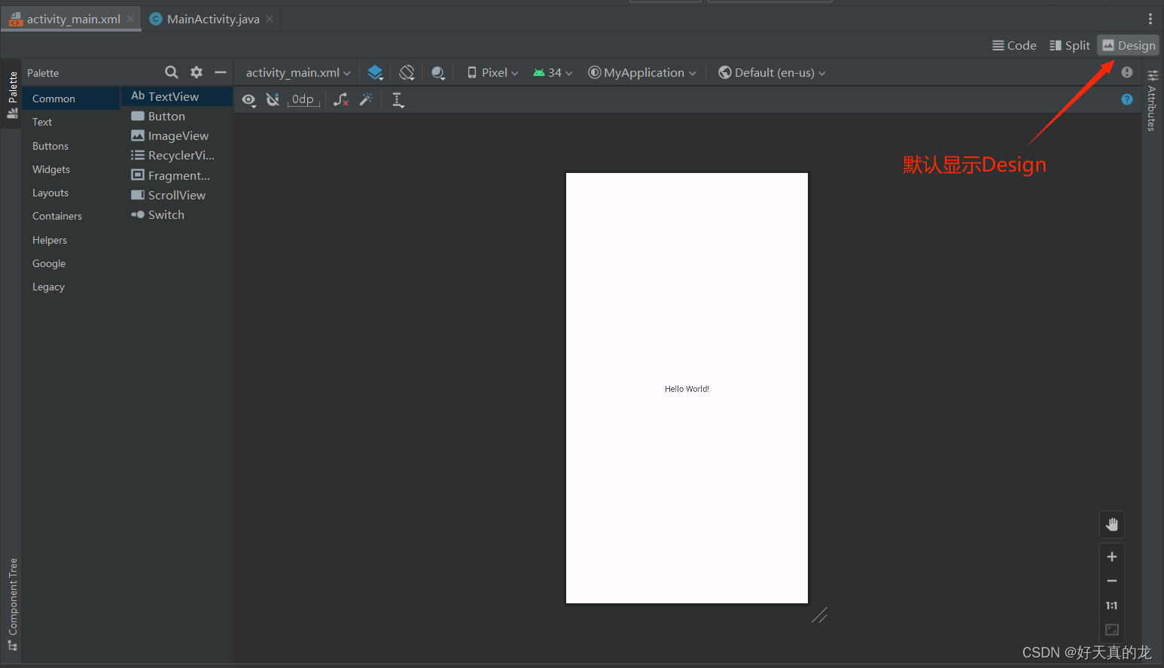Screen dimensions: 1164x668
Task: Set default margins 0dp
Action: [303, 99]
